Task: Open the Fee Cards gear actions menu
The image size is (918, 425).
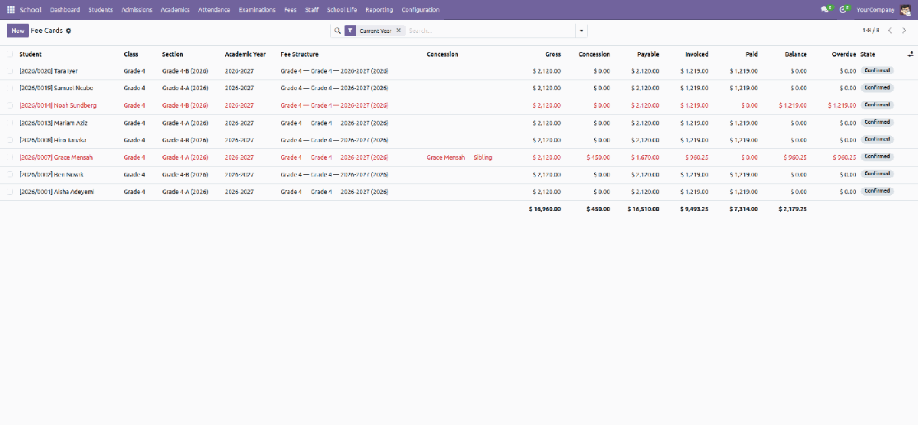Action: coord(68,31)
